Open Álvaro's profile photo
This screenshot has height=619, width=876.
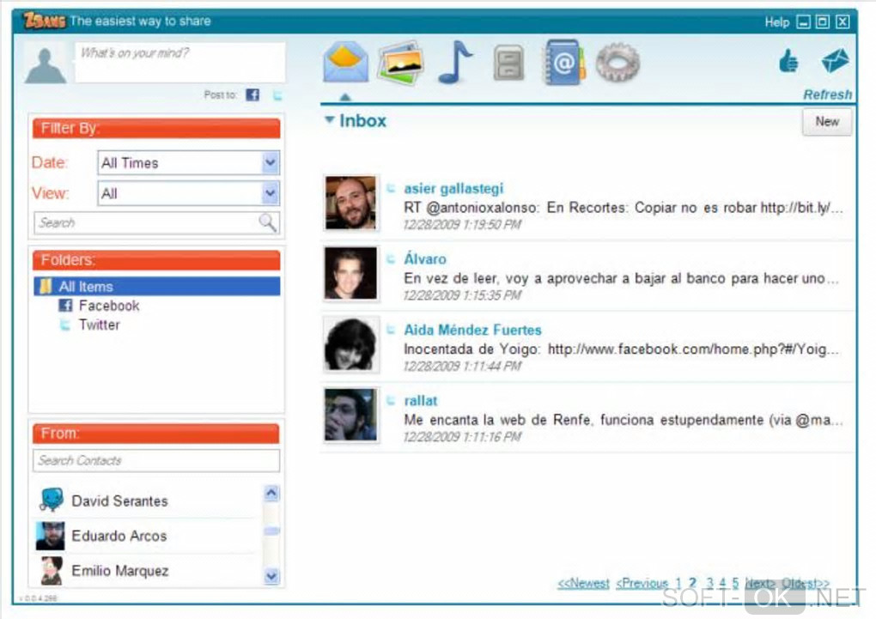pyautogui.click(x=351, y=273)
